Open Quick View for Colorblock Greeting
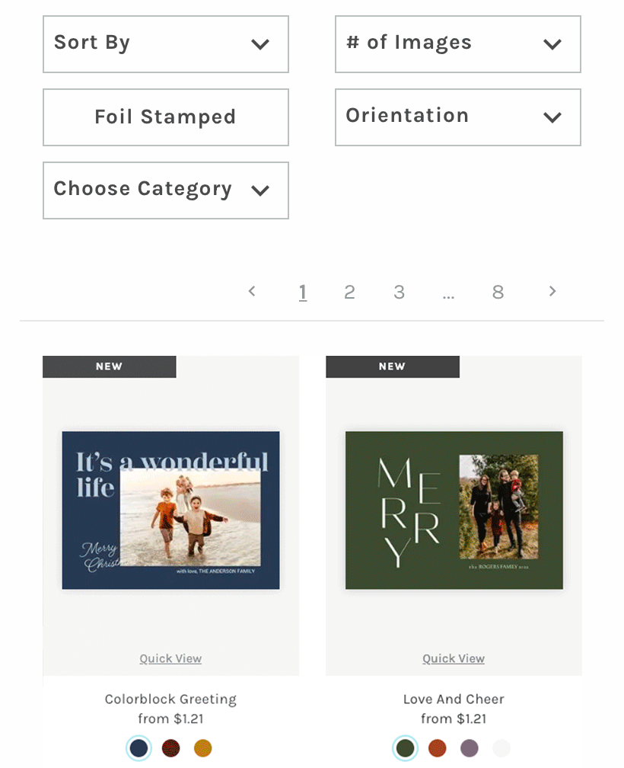 coord(170,658)
